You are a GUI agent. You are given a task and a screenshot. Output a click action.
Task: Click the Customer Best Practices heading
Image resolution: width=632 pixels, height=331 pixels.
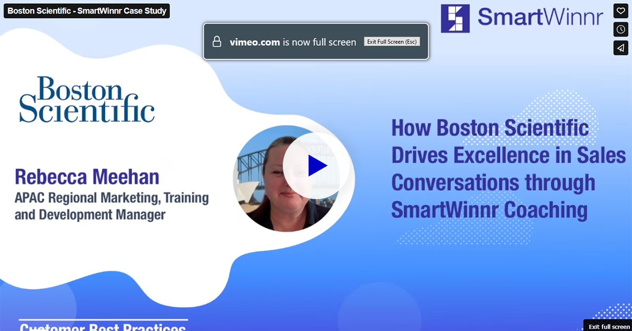(x=103, y=327)
